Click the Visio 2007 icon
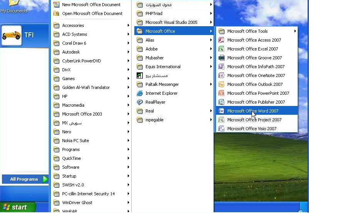The height and width of the screenshot is (213, 352). 221,129
